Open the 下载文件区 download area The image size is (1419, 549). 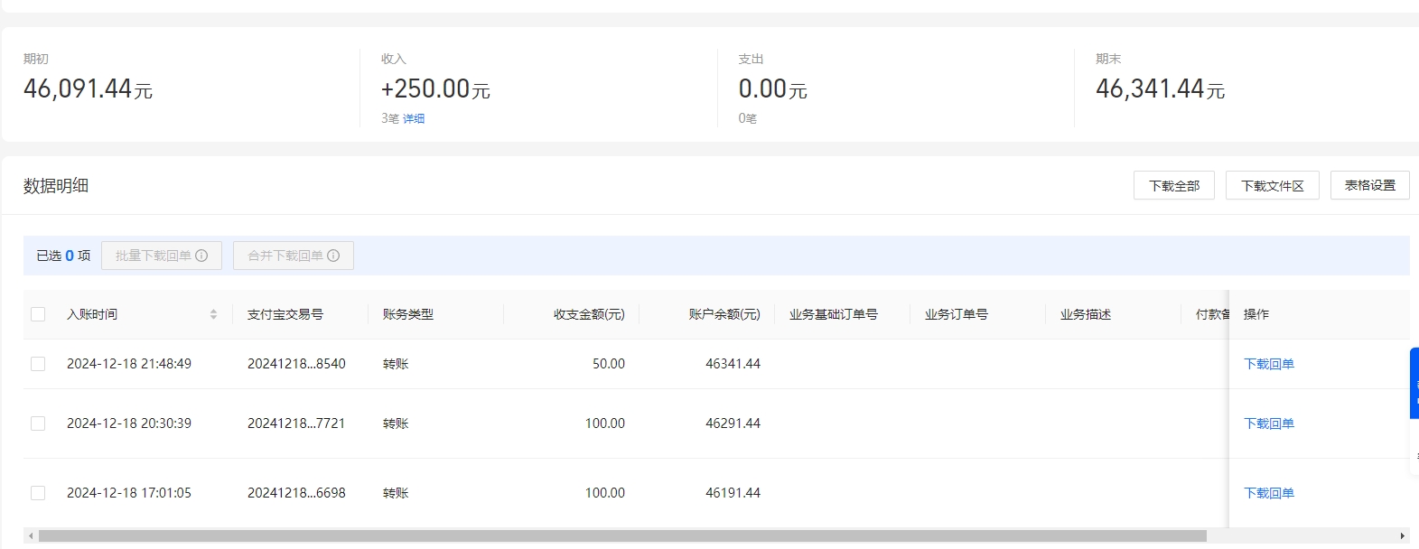tap(1272, 185)
